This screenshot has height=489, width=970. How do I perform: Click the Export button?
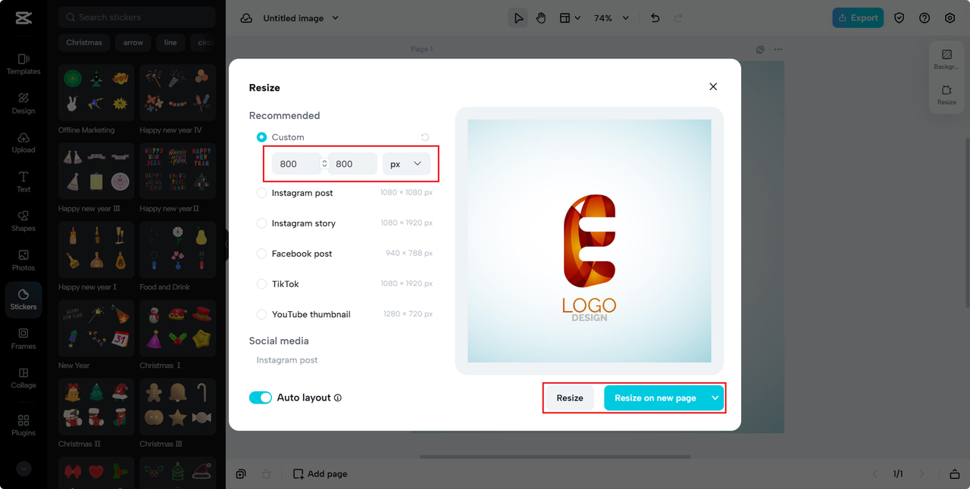[x=858, y=17]
